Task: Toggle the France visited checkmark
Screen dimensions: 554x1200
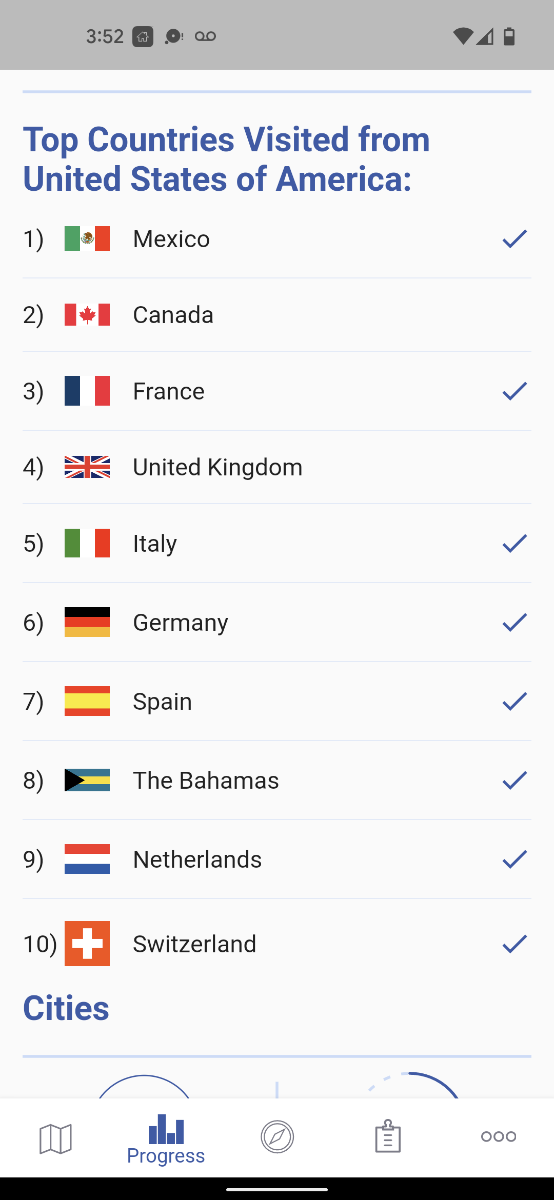Action: [515, 391]
